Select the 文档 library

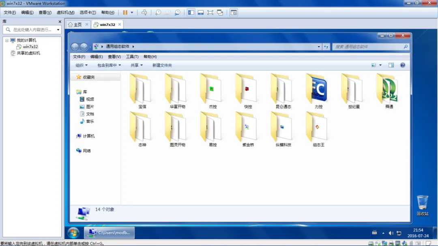(x=87, y=114)
